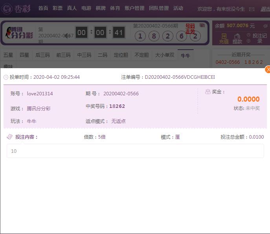Open the 体育 sports menu

click(115, 8)
